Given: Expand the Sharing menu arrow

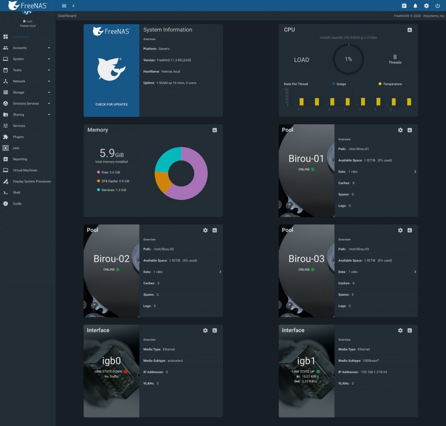Looking at the screenshot, I should coord(49,115).
